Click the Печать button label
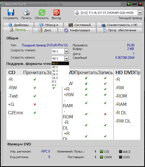Screen dimensions: 145x167 pos(27,18)
